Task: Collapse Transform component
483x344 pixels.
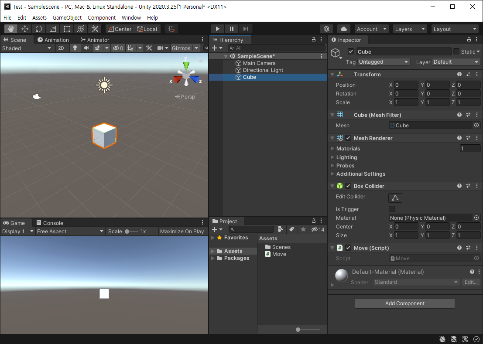Action: tap(332, 74)
